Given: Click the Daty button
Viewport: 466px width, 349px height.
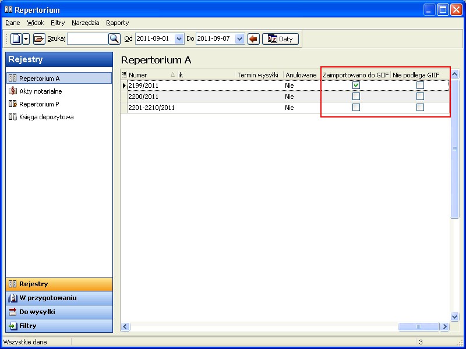Looking at the screenshot, I should [280, 39].
